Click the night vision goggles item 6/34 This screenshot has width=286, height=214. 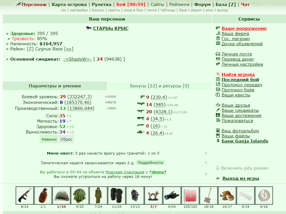[172, 196]
